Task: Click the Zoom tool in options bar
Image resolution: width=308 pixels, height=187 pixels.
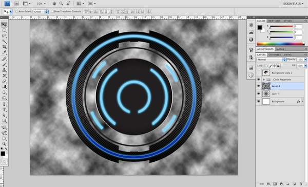Action: click(x=61, y=4)
